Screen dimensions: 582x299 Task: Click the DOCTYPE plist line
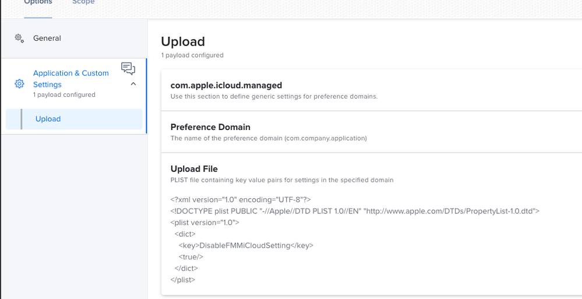coord(355,212)
